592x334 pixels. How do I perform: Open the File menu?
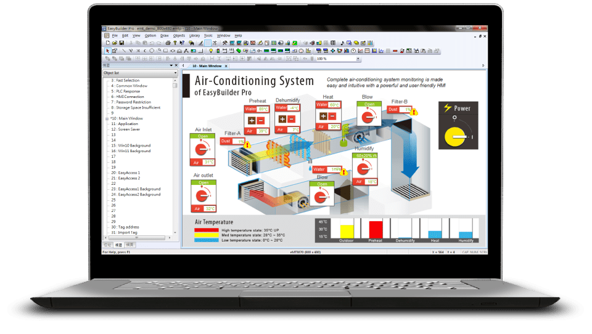coord(115,36)
